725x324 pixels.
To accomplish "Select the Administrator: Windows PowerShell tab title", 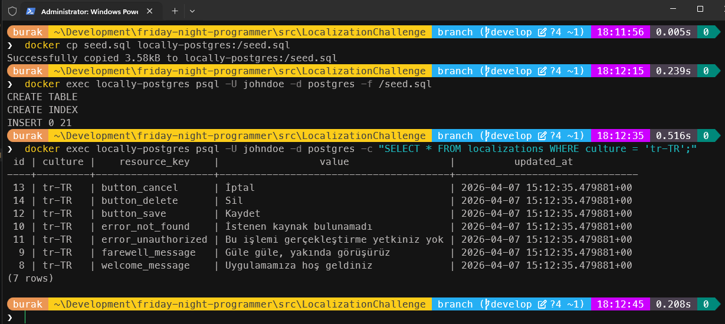I will click(89, 11).
